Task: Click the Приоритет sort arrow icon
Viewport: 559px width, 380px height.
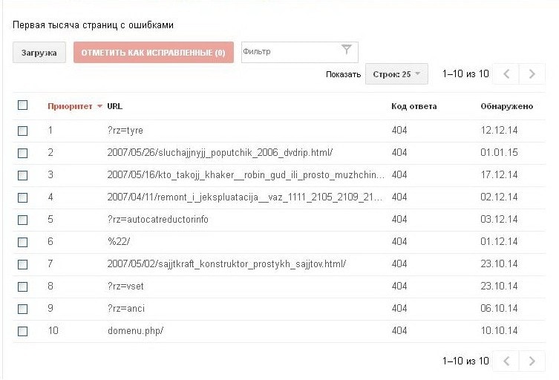Action: click(x=99, y=107)
